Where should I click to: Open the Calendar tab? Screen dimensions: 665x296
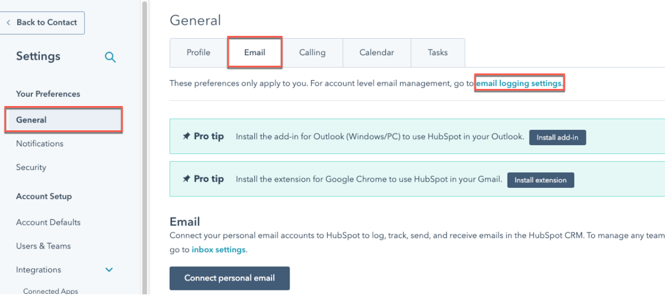coord(376,52)
